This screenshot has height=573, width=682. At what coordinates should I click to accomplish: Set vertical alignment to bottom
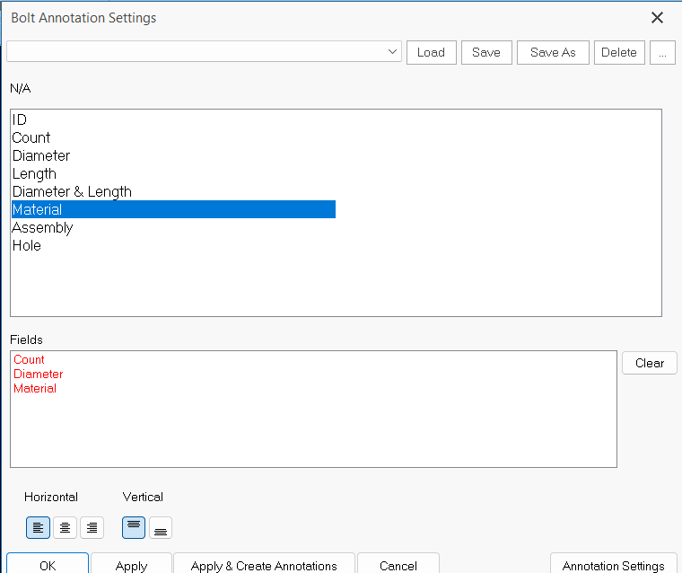[160, 528]
